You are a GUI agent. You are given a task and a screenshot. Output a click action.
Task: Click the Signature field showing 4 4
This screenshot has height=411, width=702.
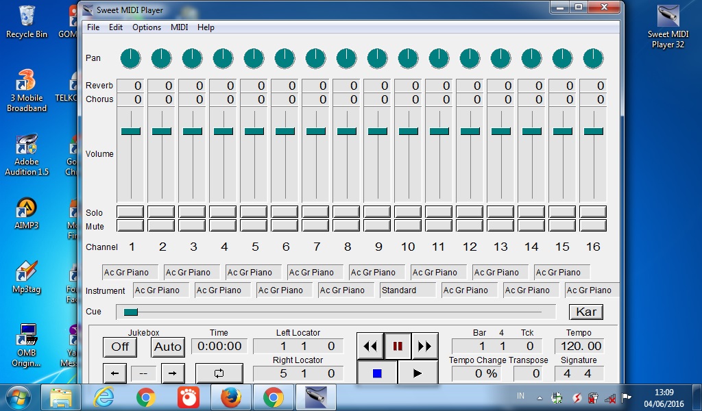tap(579, 373)
